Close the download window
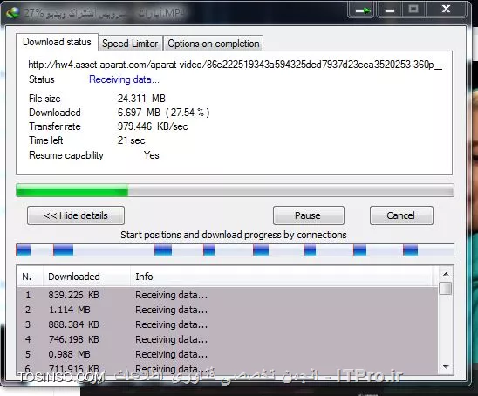478x396 pixels. point(446,10)
